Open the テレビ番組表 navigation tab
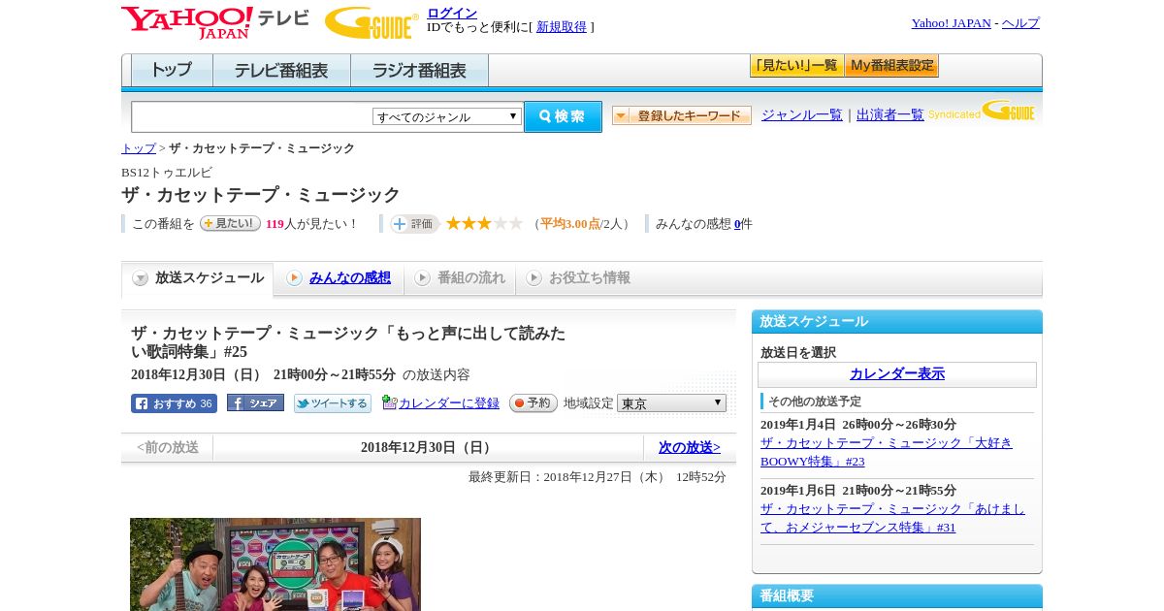 [281, 71]
